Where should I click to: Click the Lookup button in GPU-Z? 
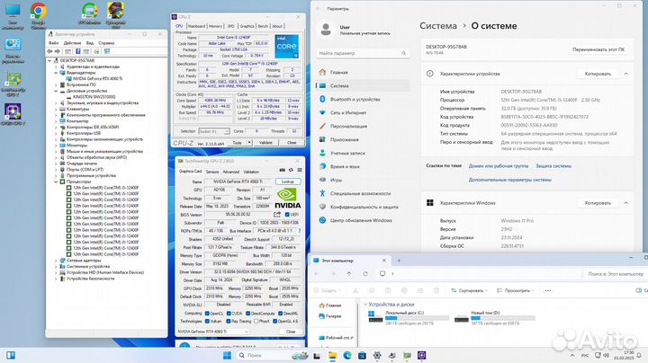[x=288, y=181]
